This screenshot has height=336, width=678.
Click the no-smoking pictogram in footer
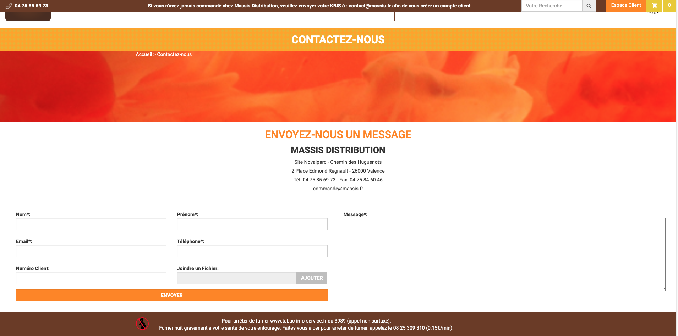[142, 324]
